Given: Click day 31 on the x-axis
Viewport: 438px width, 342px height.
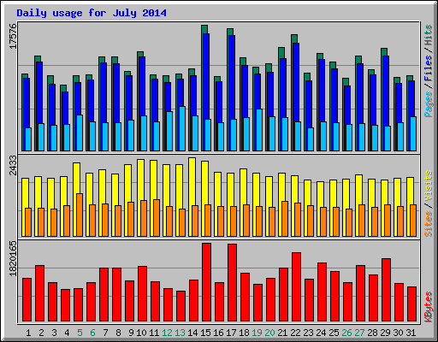Looking at the screenshot, I should (411, 333).
